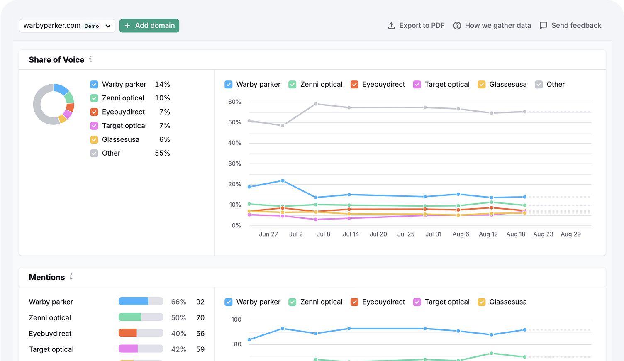Click the Add domain button
624x361 pixels.
click(149, 26)
